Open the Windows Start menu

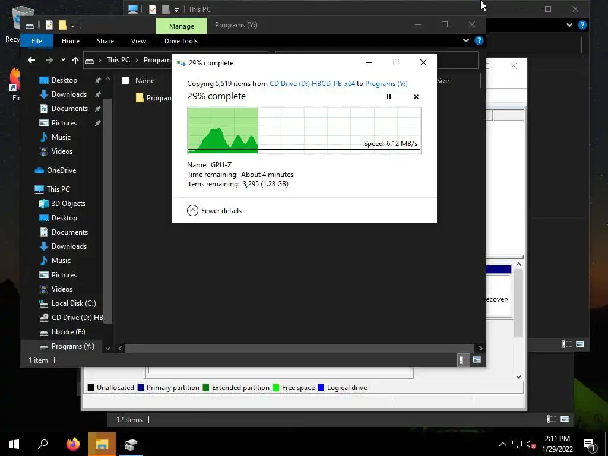pos(14,444)
